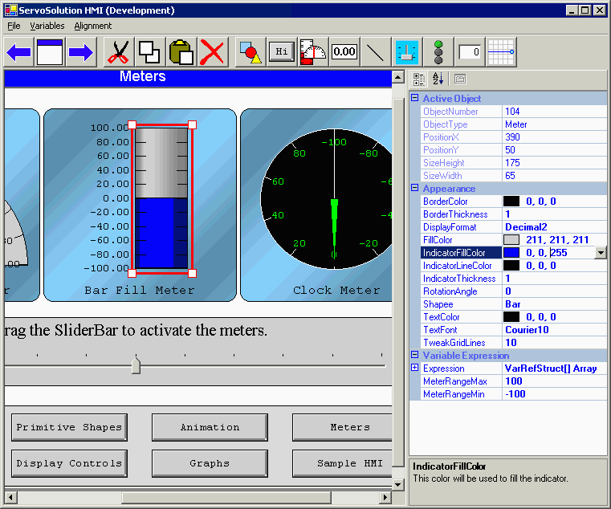Click the MeterRangeMax value field
Image resolution: width=611 pixels, height=509 pixels.
pos(554,381)
